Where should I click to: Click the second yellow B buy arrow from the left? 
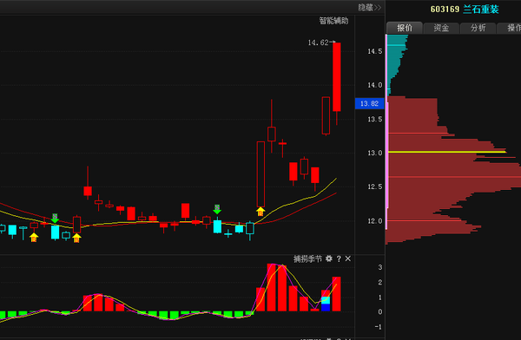coord(76,238)
